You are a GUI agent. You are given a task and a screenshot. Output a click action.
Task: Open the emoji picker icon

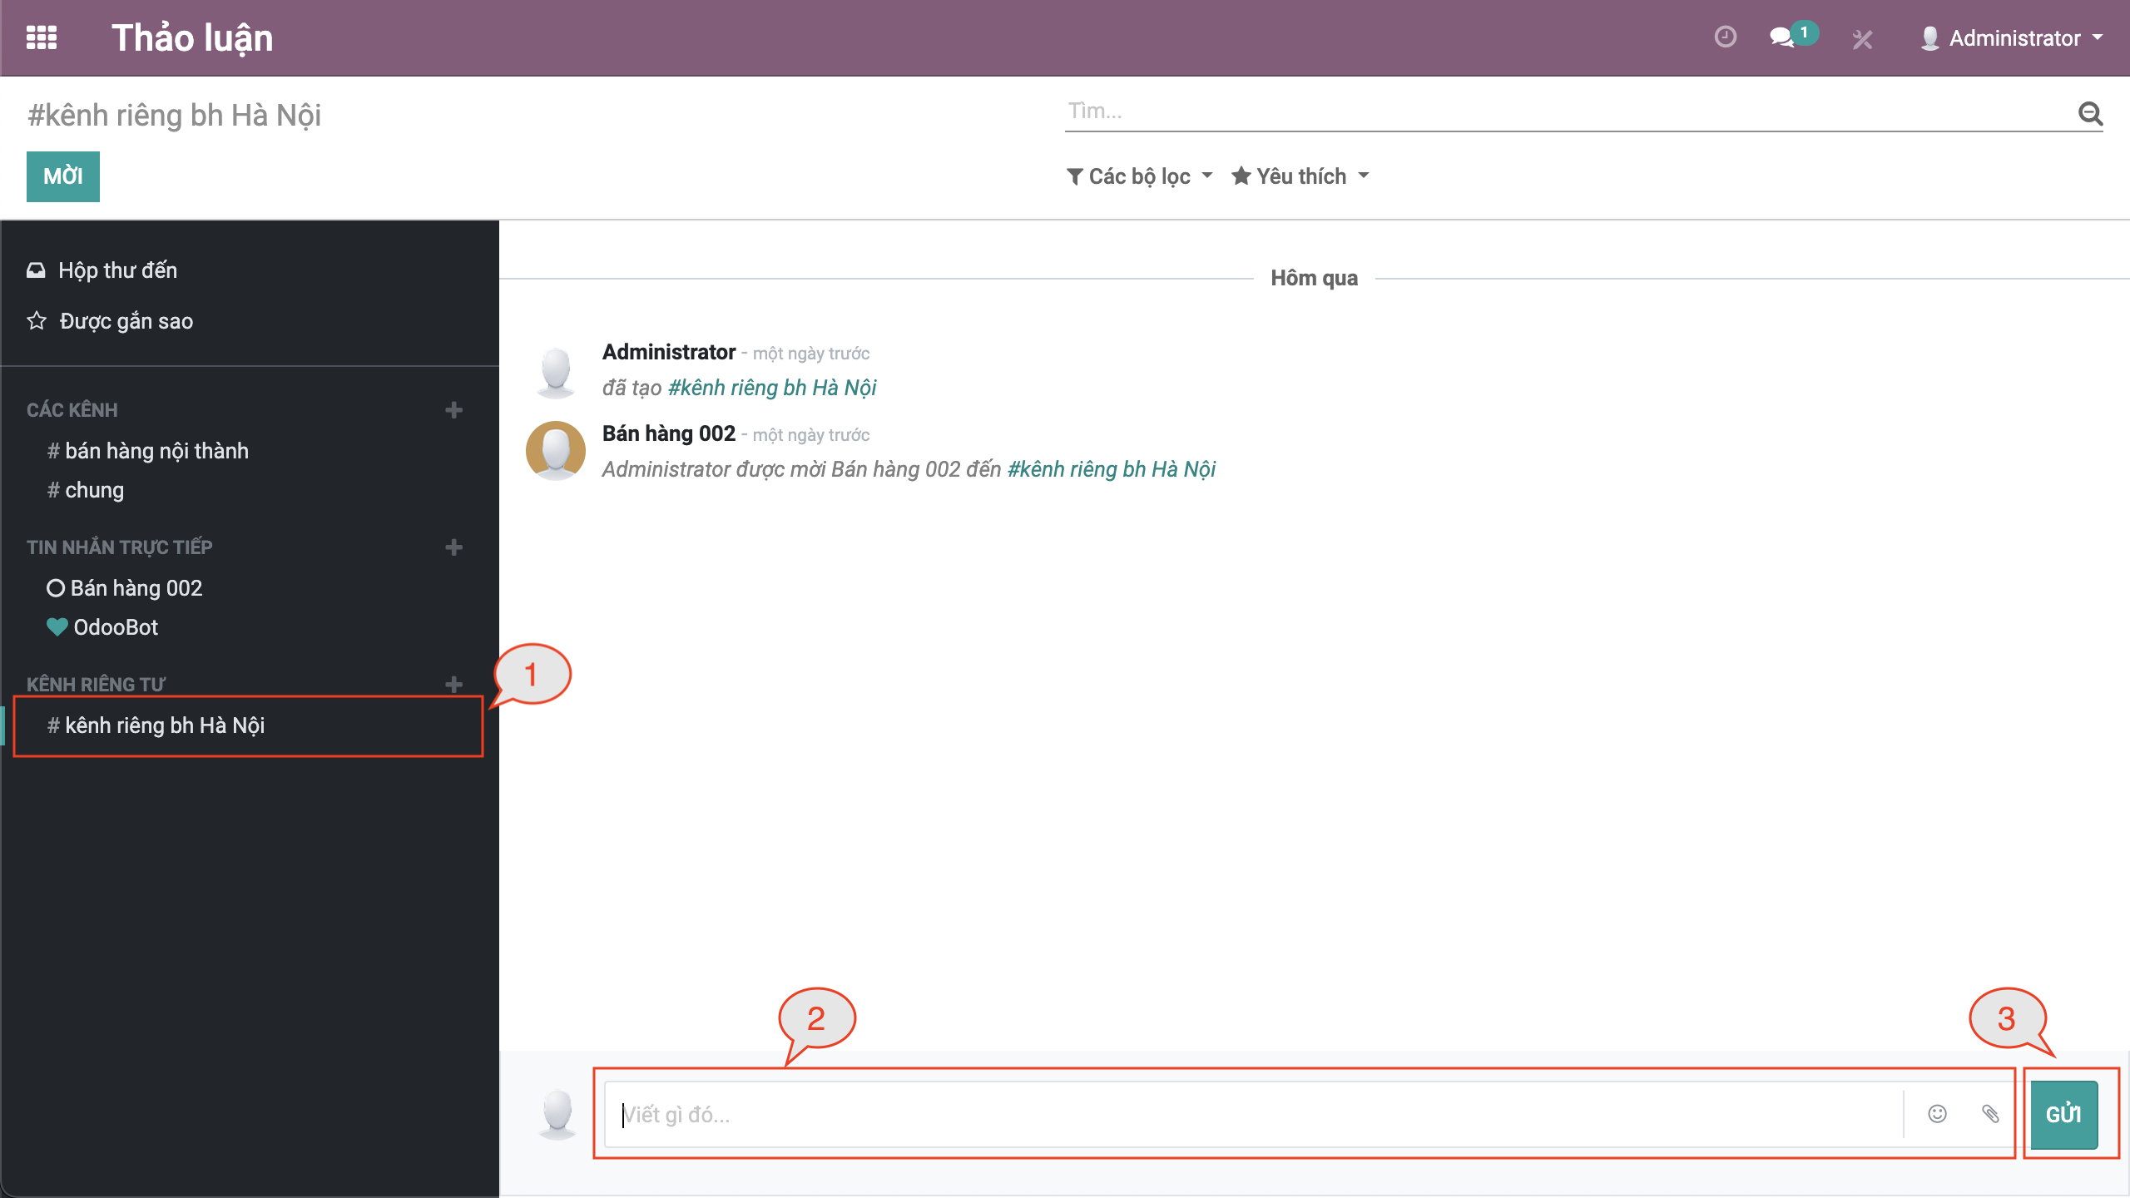point(1937,1113)
